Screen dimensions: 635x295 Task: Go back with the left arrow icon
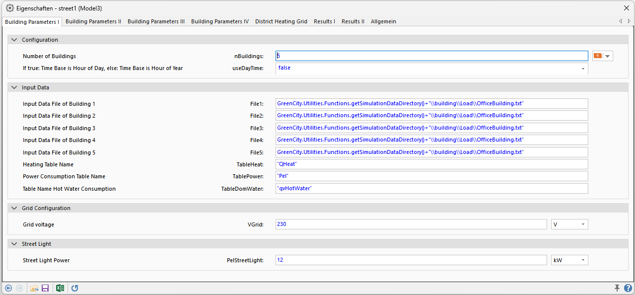pyautogui.click(x=8, y=288)
